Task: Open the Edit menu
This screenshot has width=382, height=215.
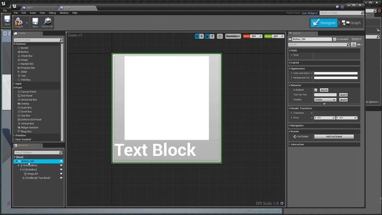Action: (24, 13)
